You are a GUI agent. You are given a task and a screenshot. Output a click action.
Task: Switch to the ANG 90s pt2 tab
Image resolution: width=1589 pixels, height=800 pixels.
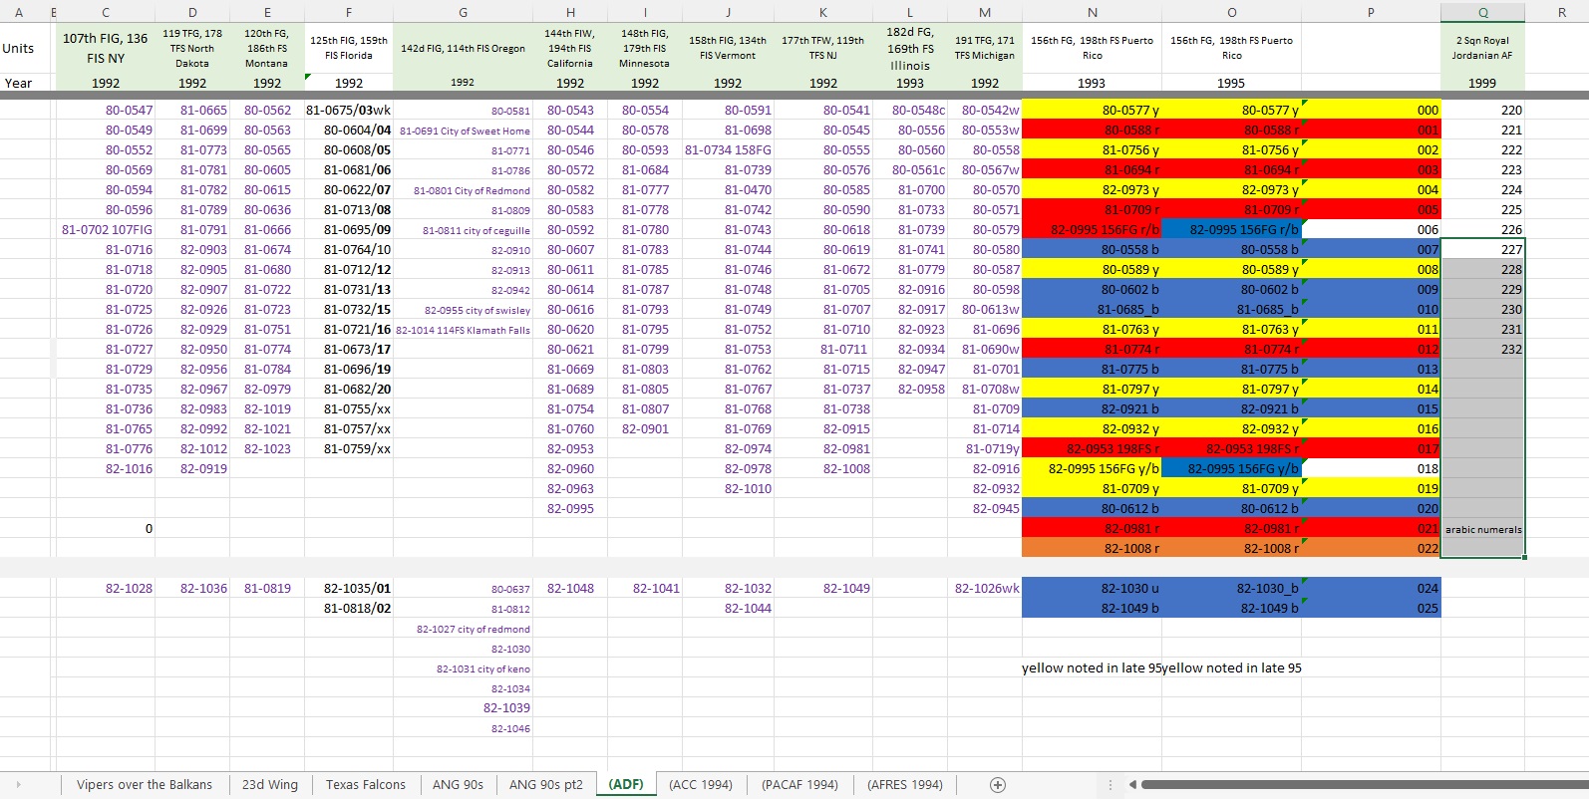pos(546,785)
